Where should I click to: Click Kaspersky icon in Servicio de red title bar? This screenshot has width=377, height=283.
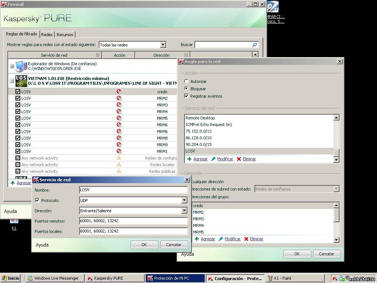pyautogui.click(x=36, y=180)
